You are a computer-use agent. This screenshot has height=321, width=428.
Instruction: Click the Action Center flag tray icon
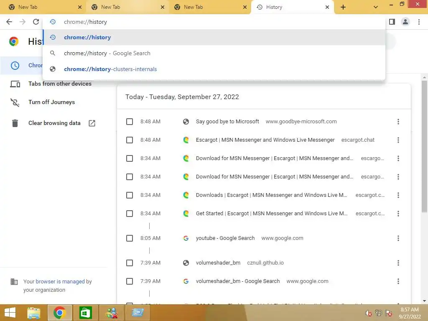coord(389,313)
